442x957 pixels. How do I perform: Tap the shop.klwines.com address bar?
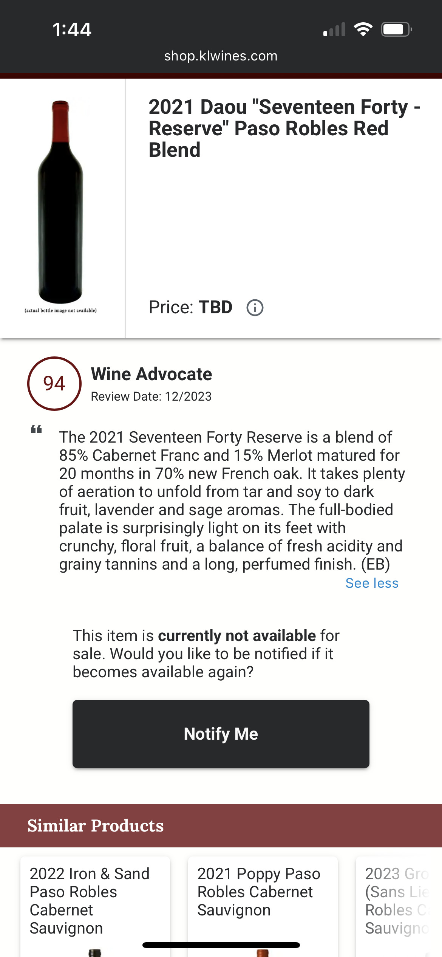pos(221,56)
